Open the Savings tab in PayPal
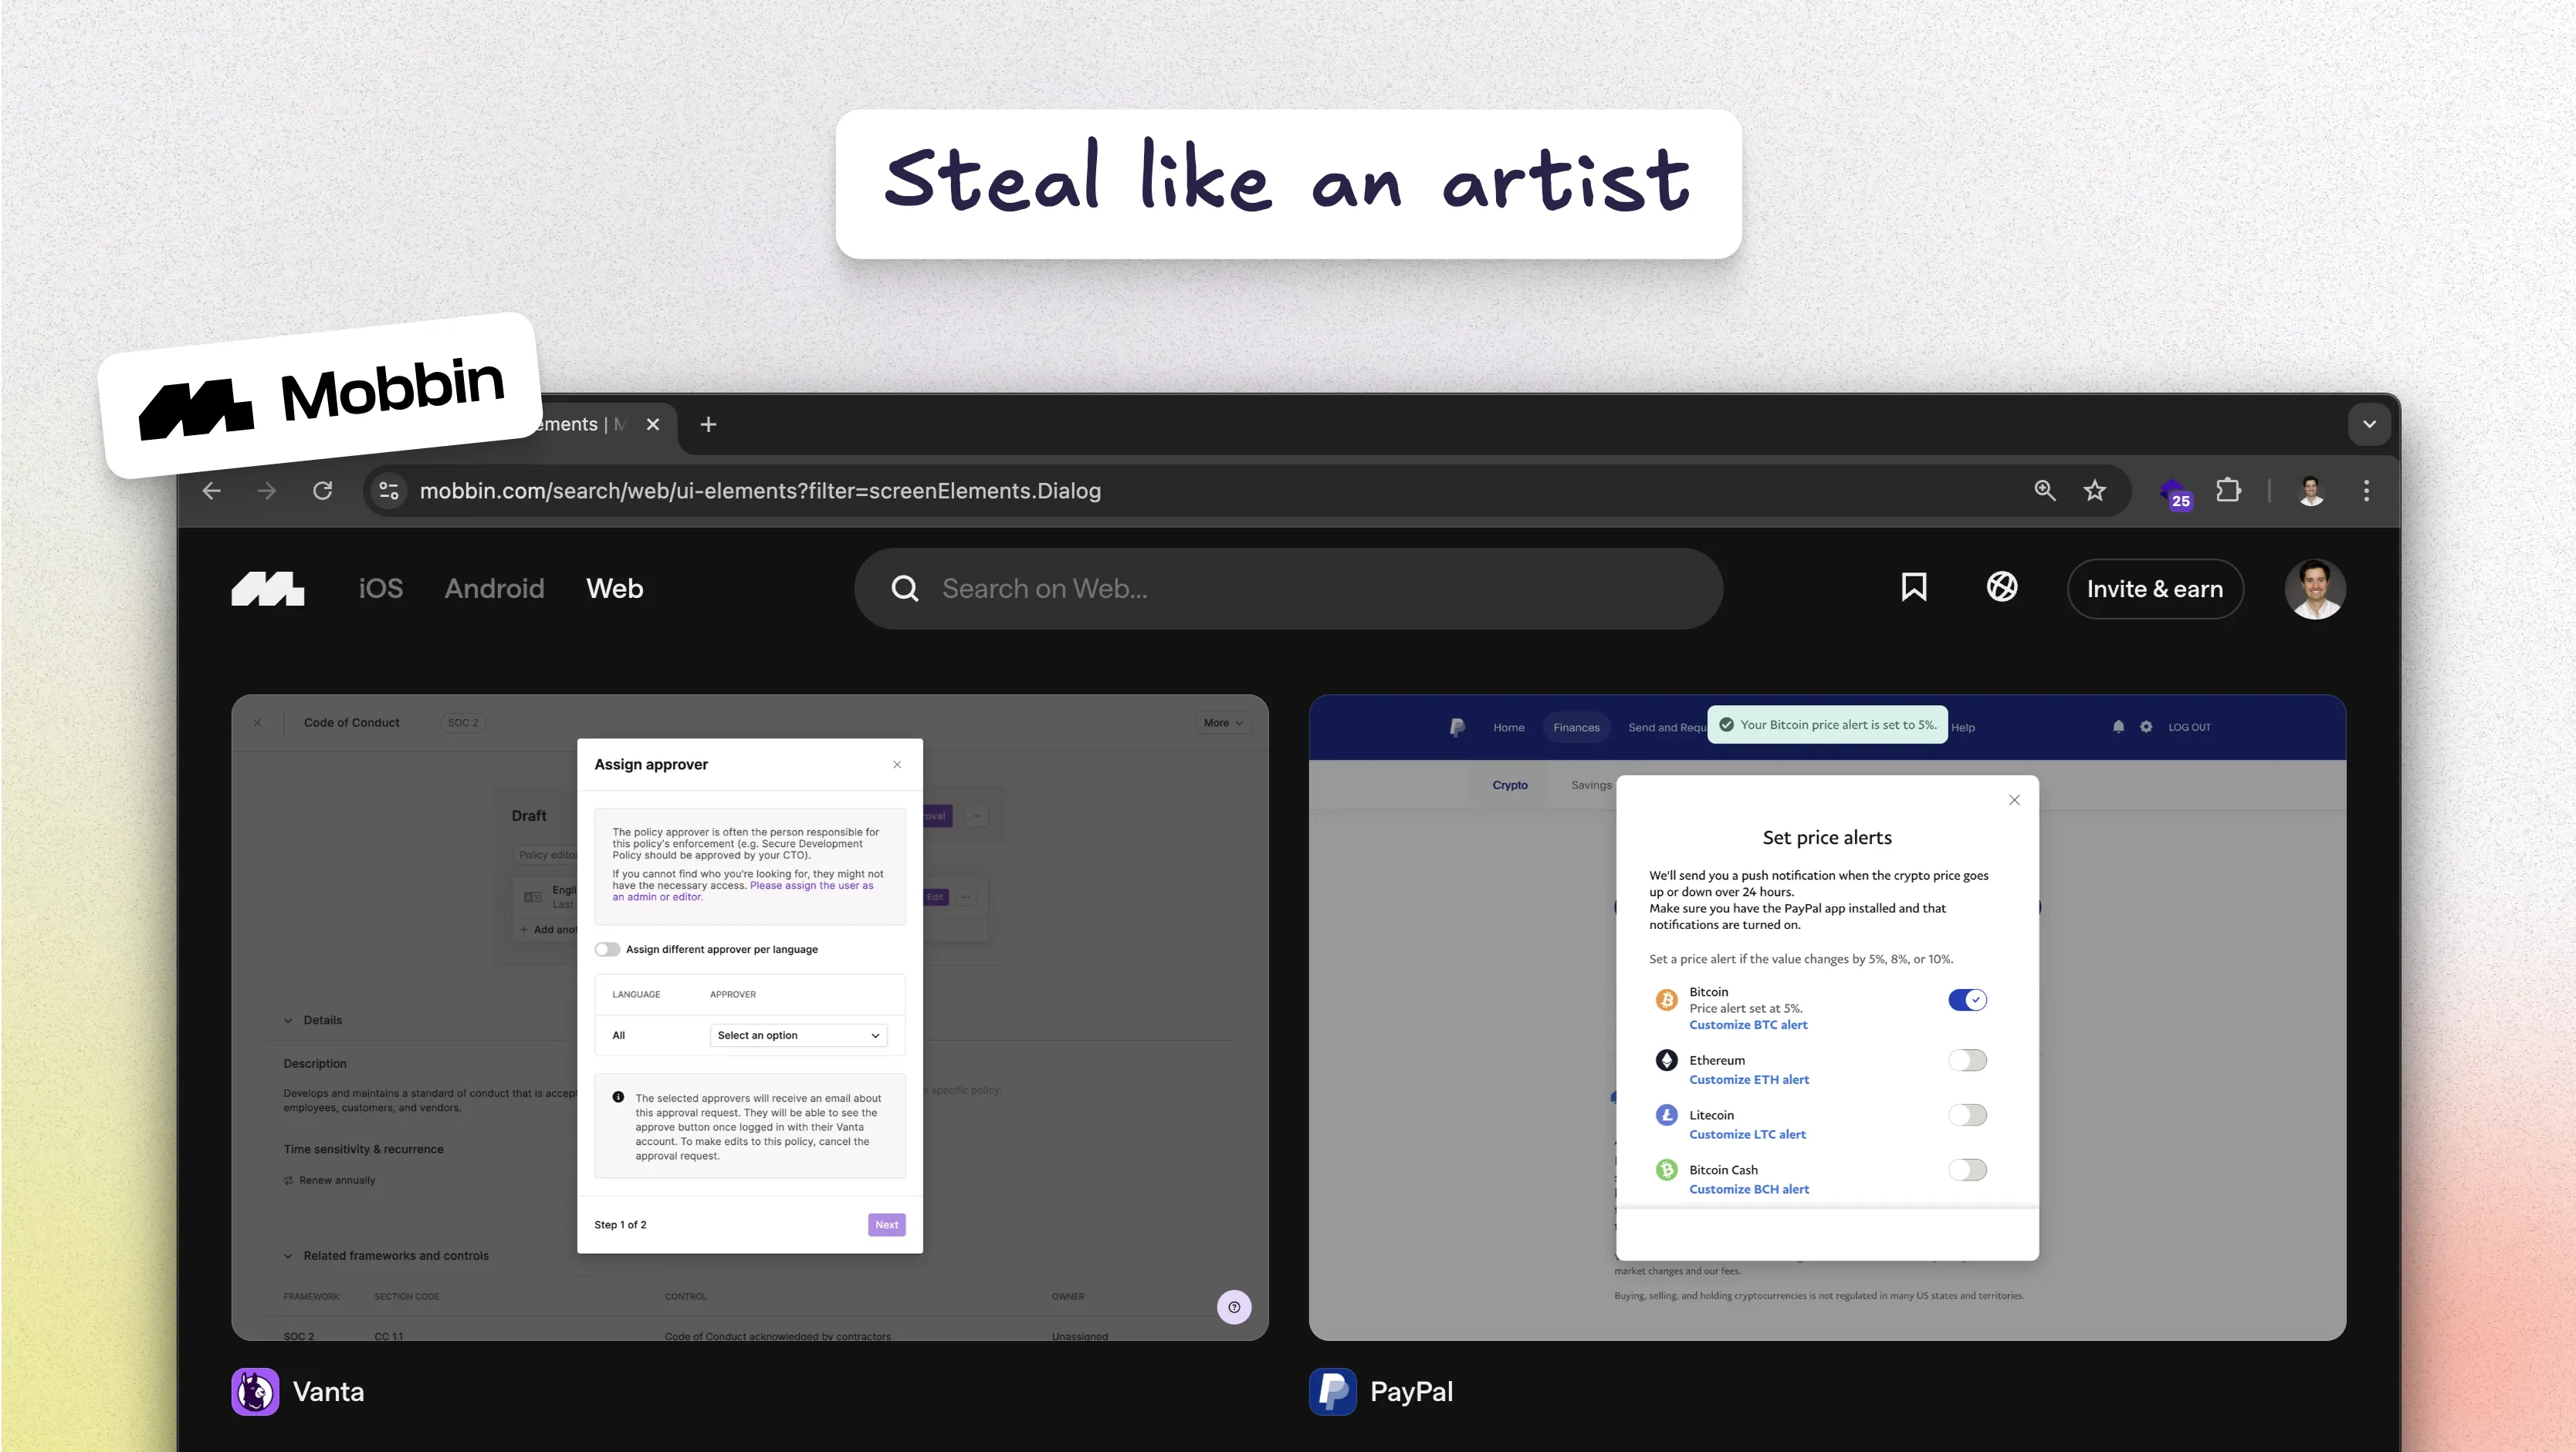Screen dimensions: 2576x1452 click(x=1591, y=785)
